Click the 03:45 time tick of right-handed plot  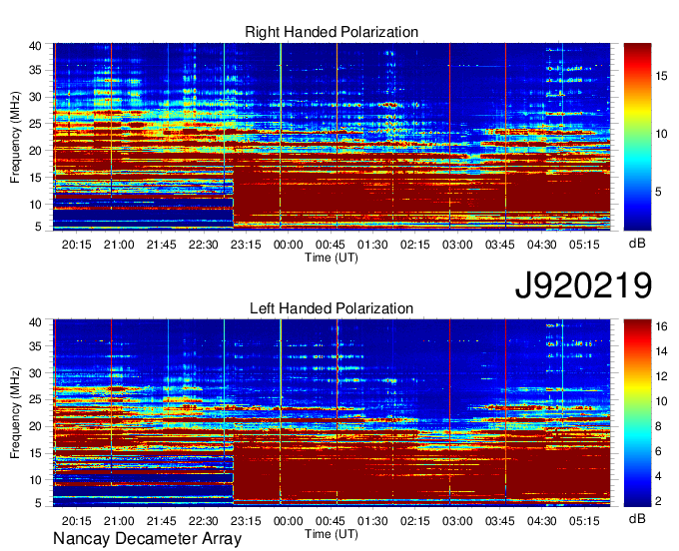pos(499,245)
